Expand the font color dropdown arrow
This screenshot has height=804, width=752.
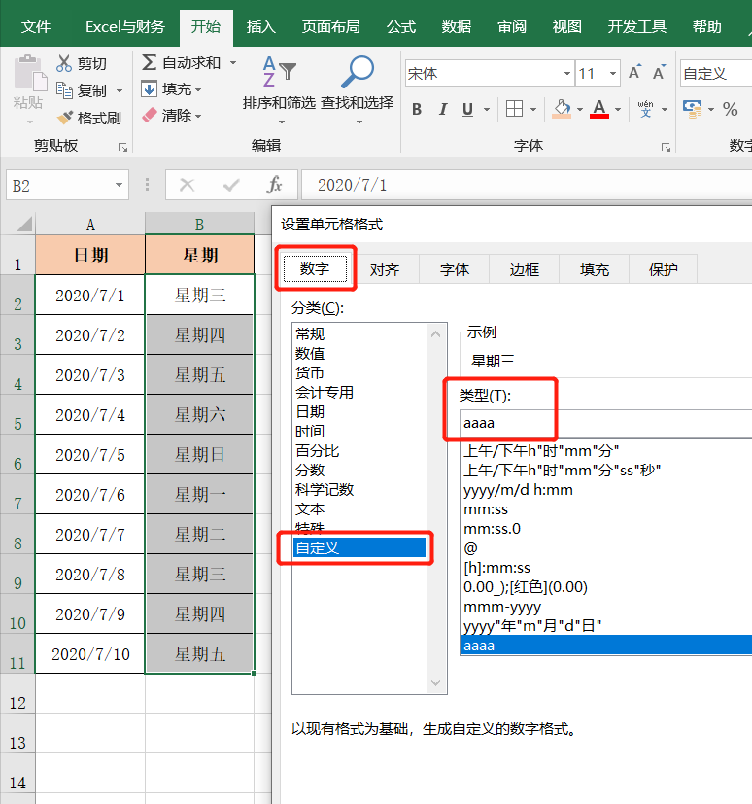click(x=618, y=109)
